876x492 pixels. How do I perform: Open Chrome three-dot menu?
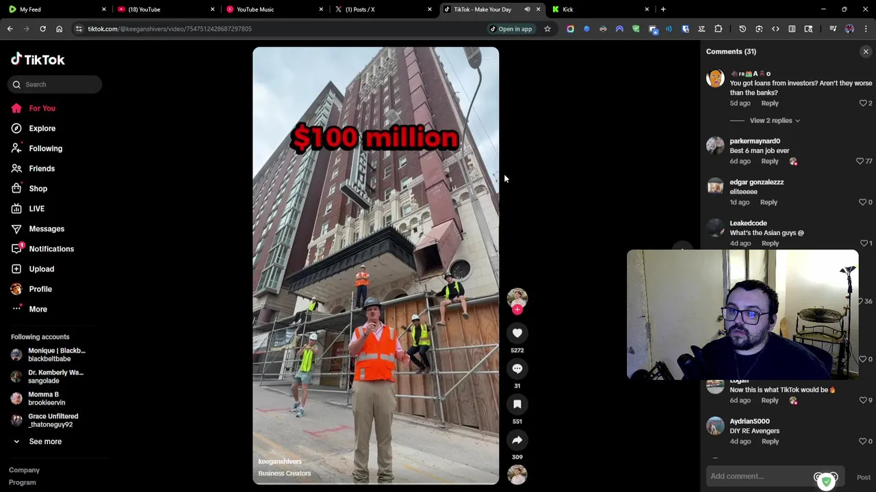click(866, 29)
